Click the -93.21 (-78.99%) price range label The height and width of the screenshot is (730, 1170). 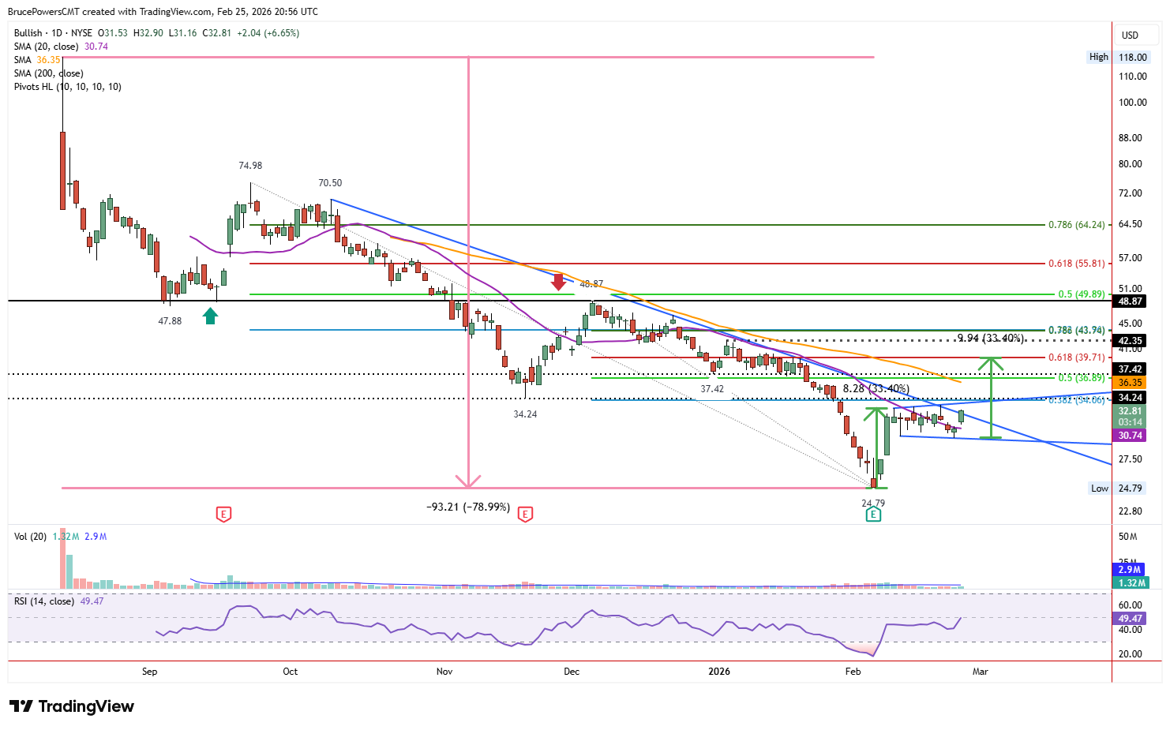(x=468, y=507)
